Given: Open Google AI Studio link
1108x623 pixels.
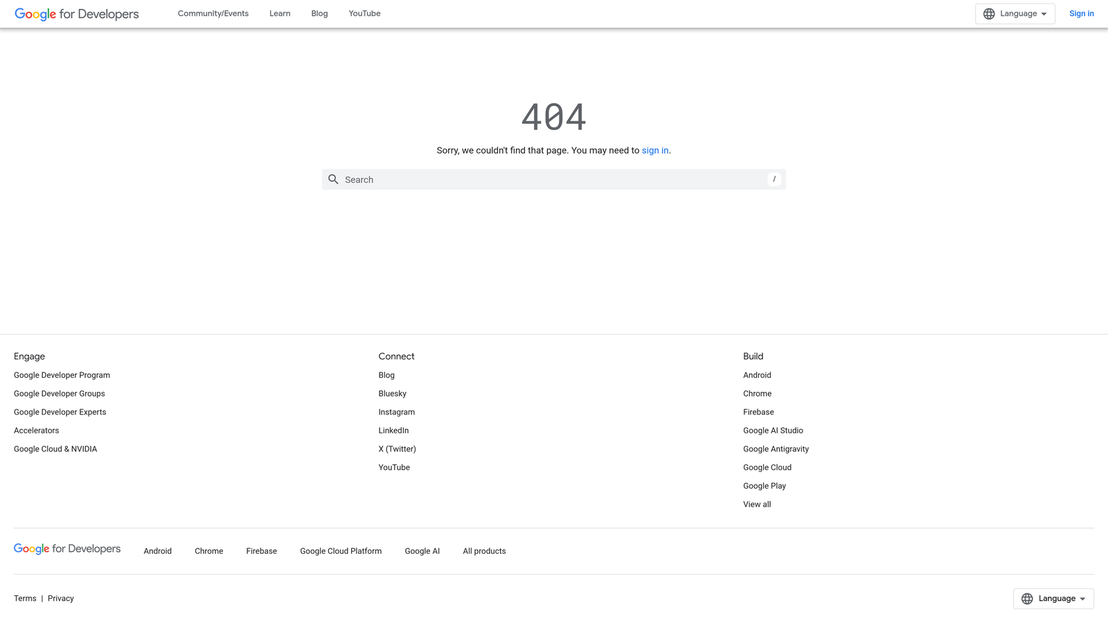Looking at the screenshot, I should pos(773,431).
